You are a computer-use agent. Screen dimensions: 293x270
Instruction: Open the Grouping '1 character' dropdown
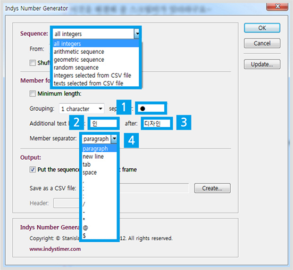coord(82,109)
